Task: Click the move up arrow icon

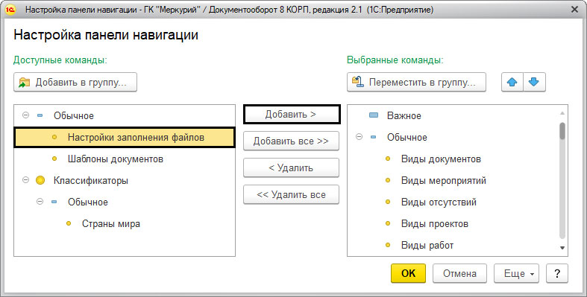Action: (512, 82)
